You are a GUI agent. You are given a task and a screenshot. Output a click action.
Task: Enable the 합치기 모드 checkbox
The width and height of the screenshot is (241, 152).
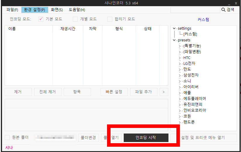click(x=110, y=19)
